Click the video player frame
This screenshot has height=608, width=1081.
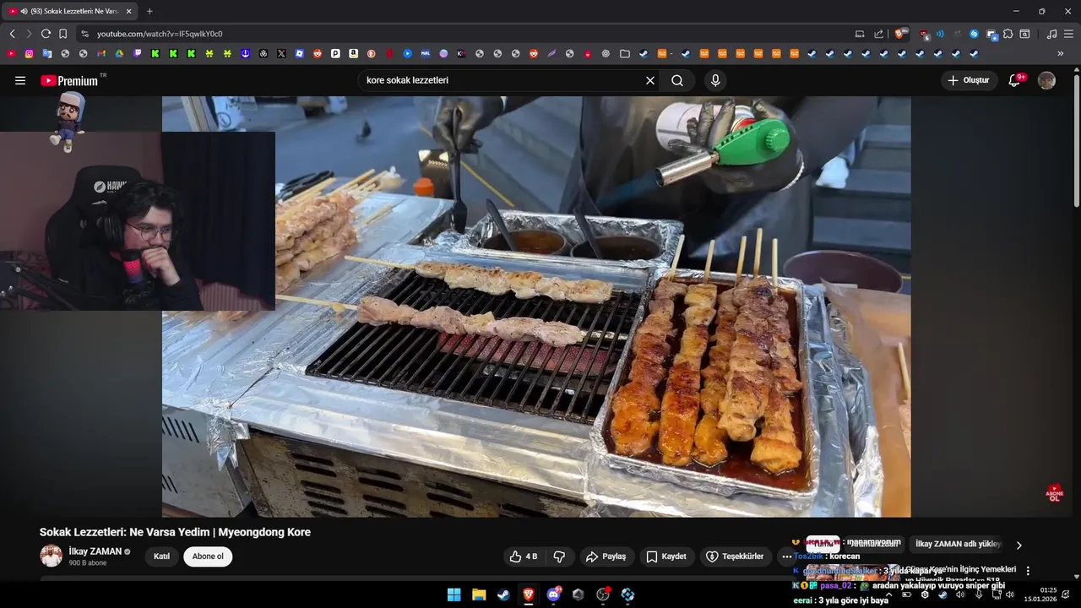536,307
